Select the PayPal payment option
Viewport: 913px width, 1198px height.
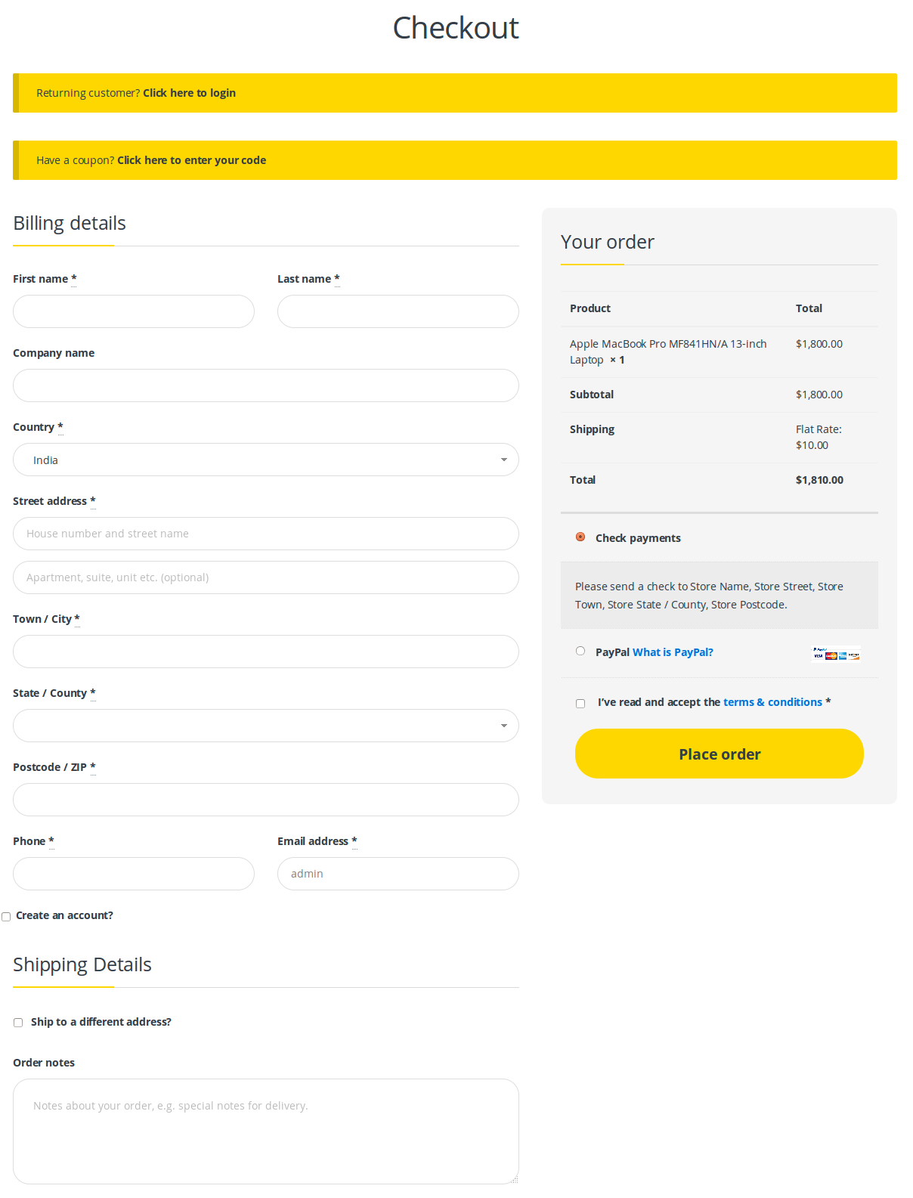coord(580,652)
